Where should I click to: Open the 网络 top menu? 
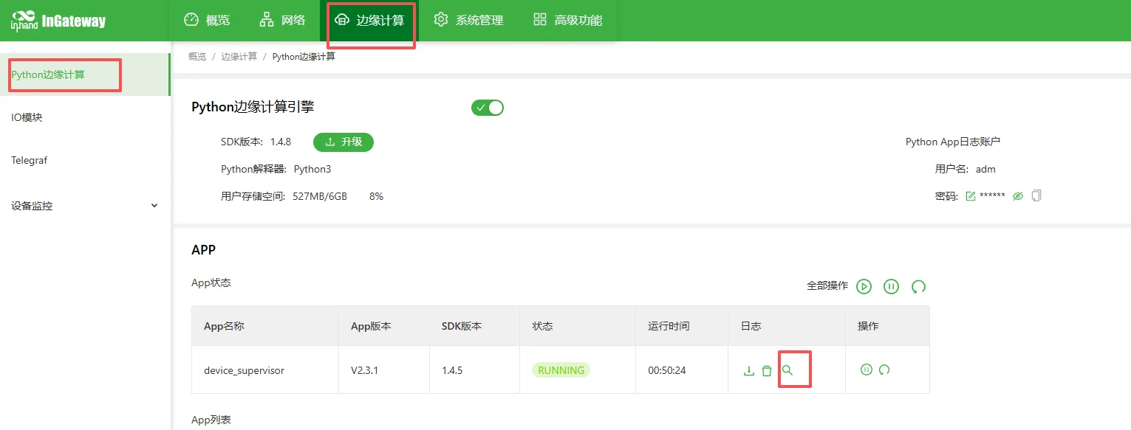pos(282,20)
